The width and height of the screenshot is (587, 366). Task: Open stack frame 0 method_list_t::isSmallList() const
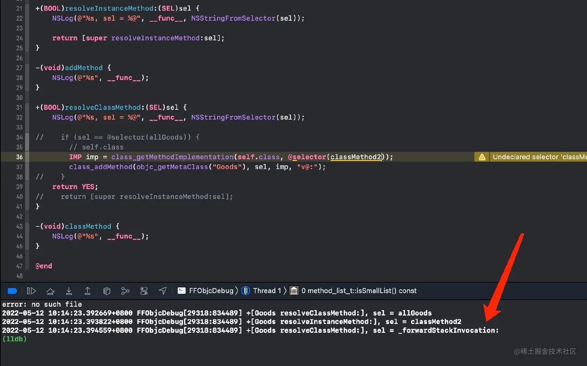353,291
